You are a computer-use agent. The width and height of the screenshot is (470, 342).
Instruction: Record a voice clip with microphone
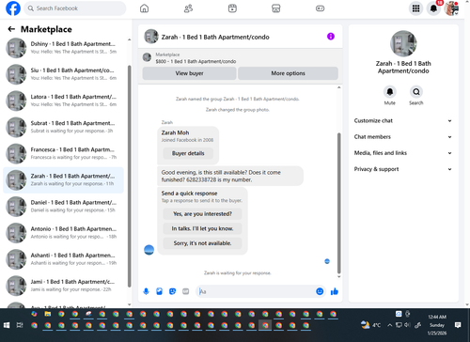point(146,291)
